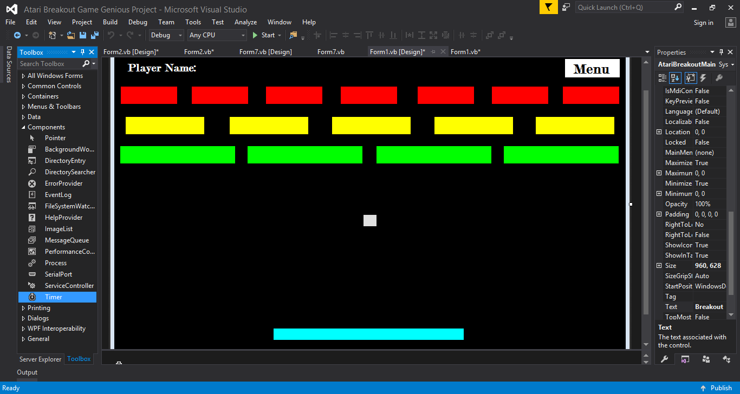This screenshot has width=740, height=394.
Task: Click the Save All icon
Action: [x=95, y=35]
